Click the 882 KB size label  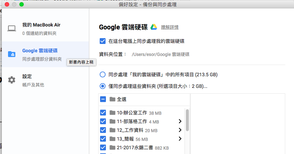[x=162, y=148]
